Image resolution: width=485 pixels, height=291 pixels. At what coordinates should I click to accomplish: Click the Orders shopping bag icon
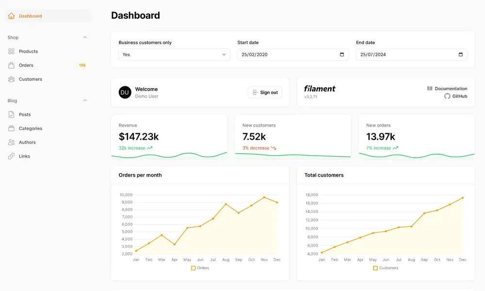coord(12,65)
